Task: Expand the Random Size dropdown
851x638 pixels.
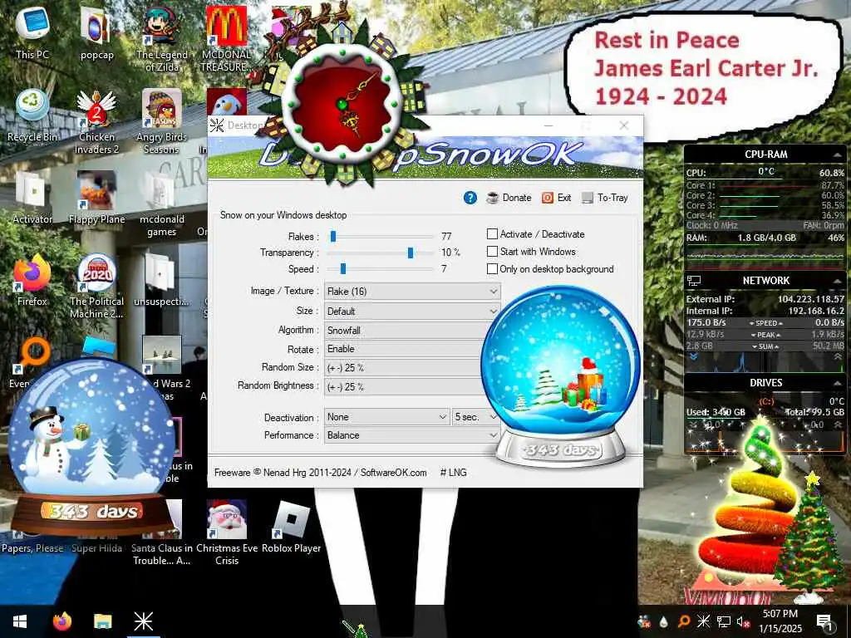Action: [x=405, y=368]
